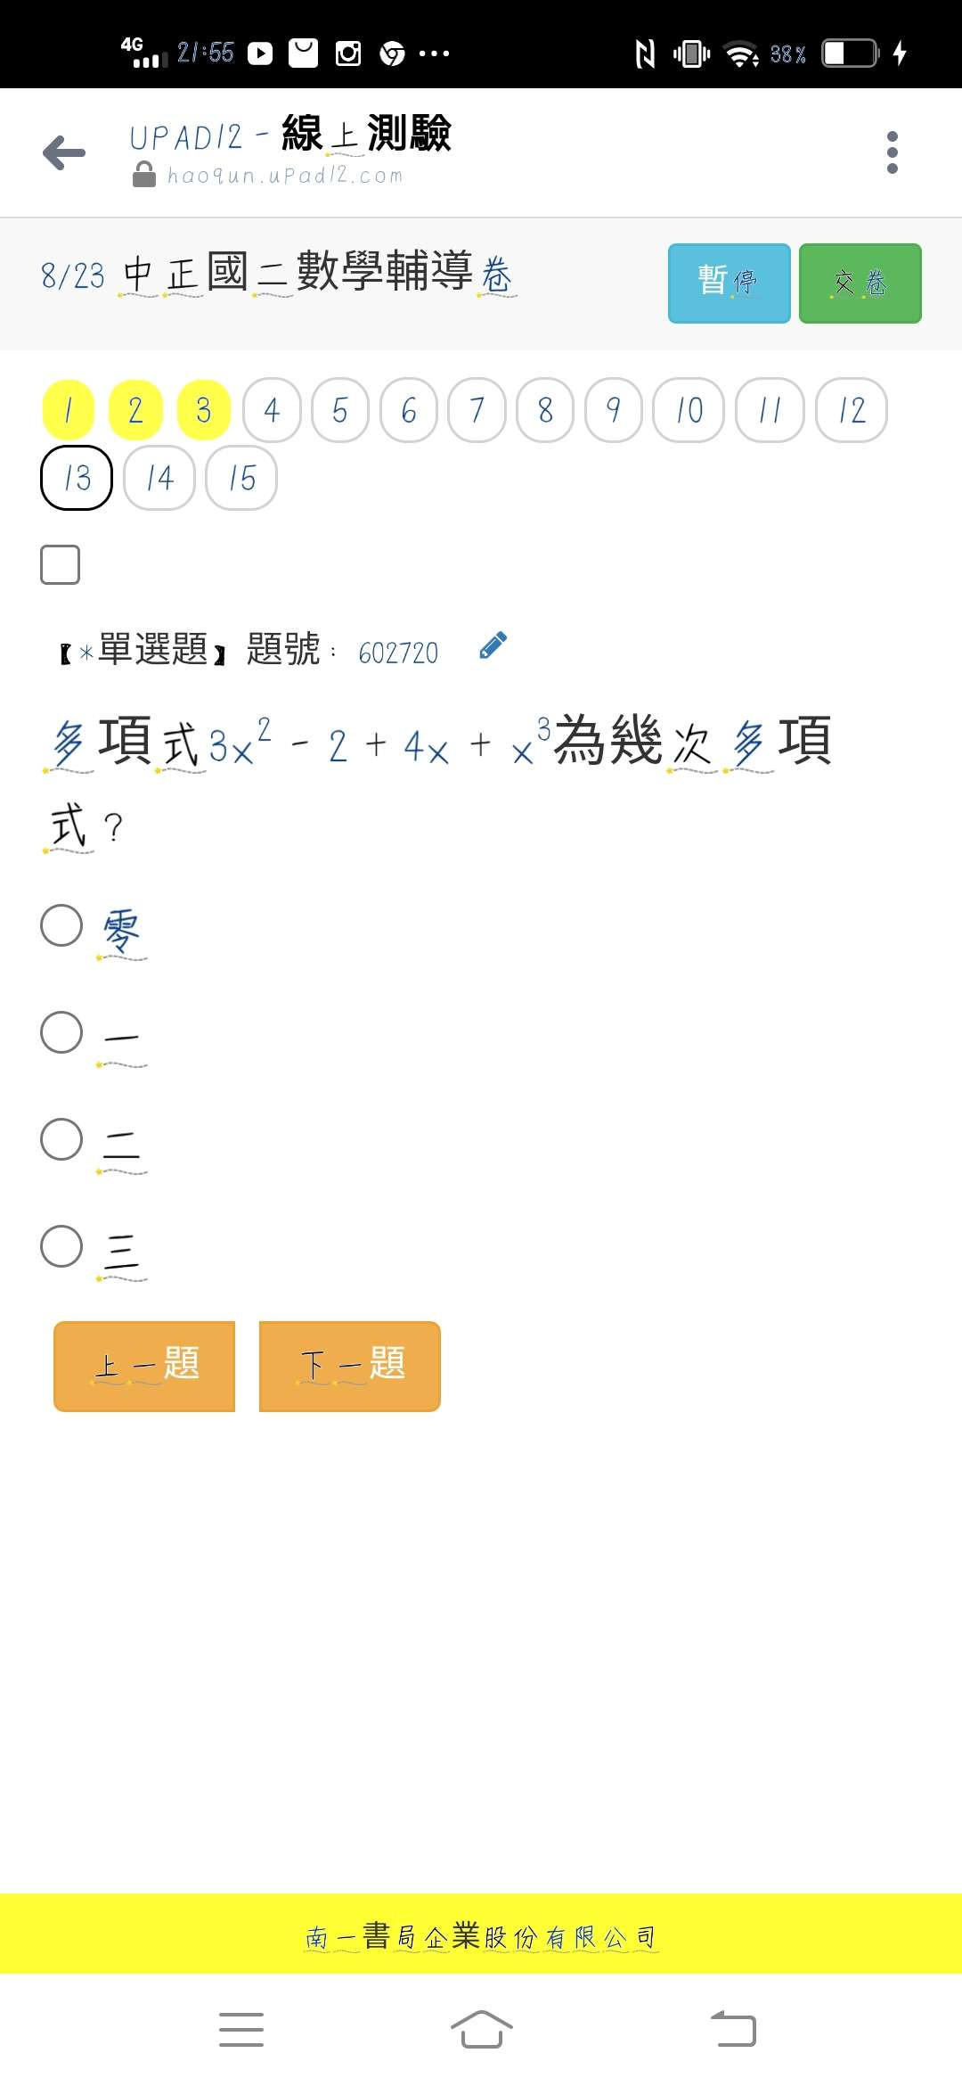Image resolution: width=962 pixels, height=2086 pixels.
Task: Advance with the 下一題 button
Action: click(349, 1366)
